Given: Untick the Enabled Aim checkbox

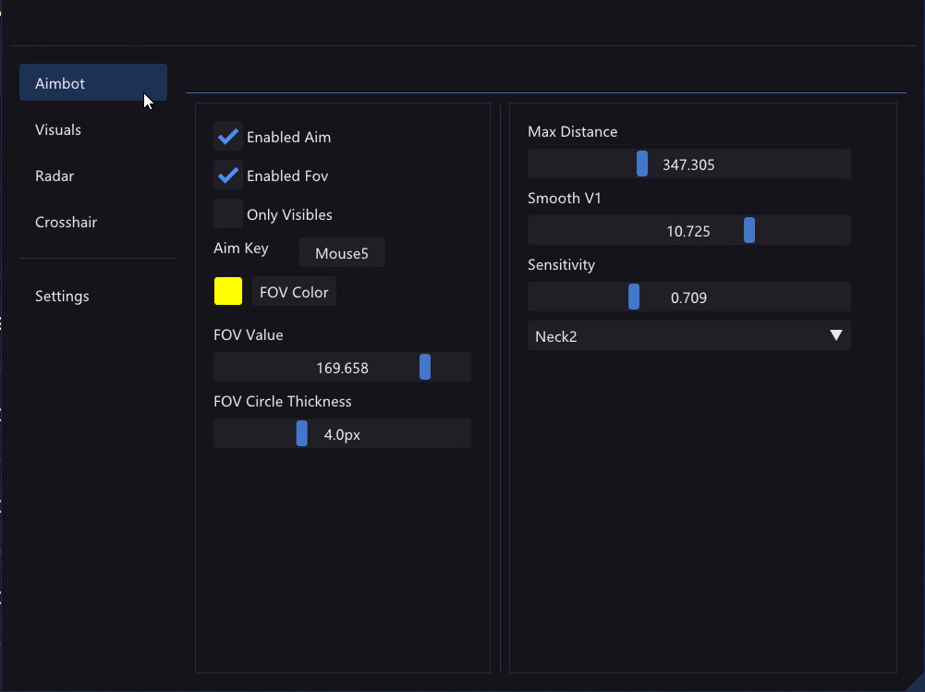Looking at the screenshot, I should click(228, 137).
